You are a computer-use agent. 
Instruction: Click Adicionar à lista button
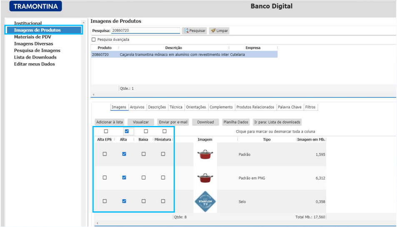[x=110, y=122]
